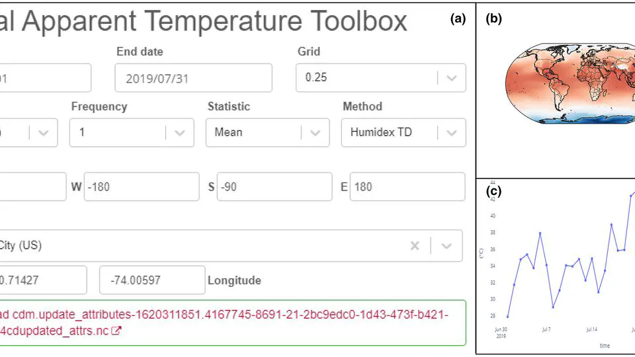Click the W longitude bound field -180
This screenshot has width=635, height=357.
coord(141,187)
